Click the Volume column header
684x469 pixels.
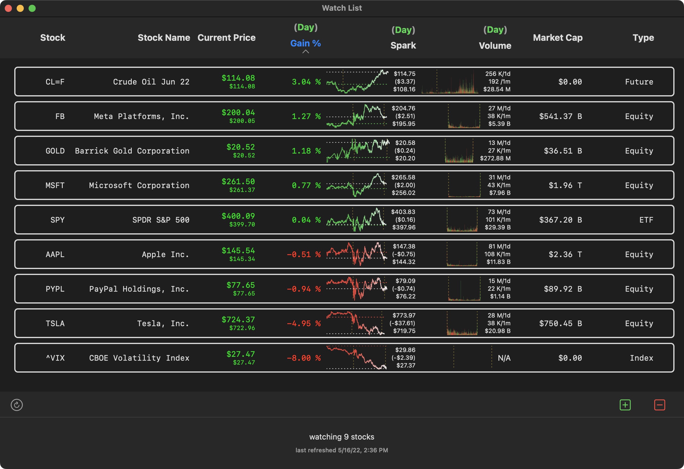495,46
